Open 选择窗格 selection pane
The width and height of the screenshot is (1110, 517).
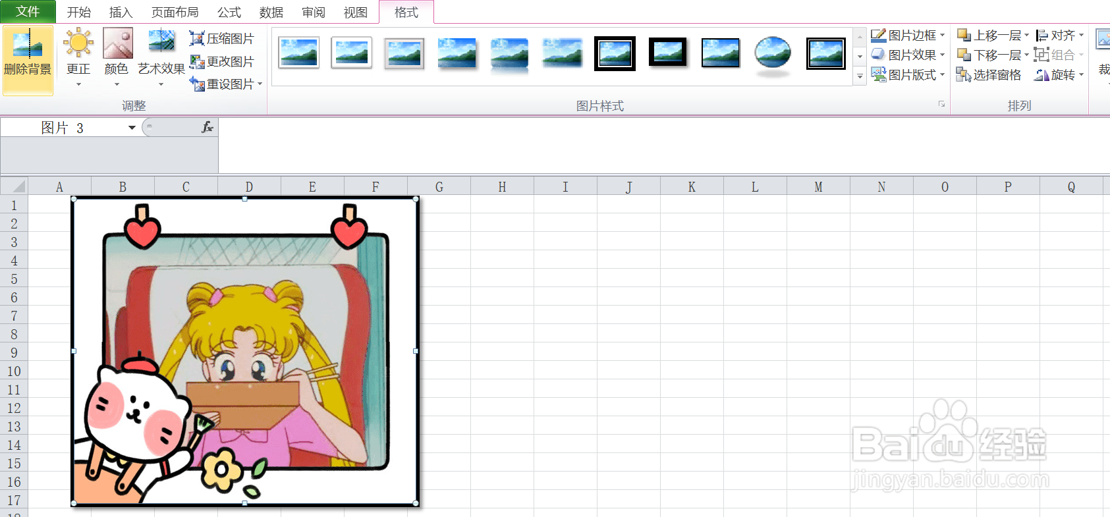[989, 75]
